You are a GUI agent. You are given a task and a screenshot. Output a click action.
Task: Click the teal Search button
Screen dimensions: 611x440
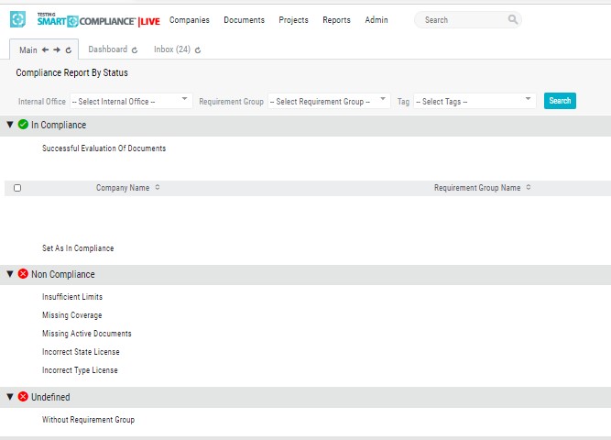click(x=560, y=101)
